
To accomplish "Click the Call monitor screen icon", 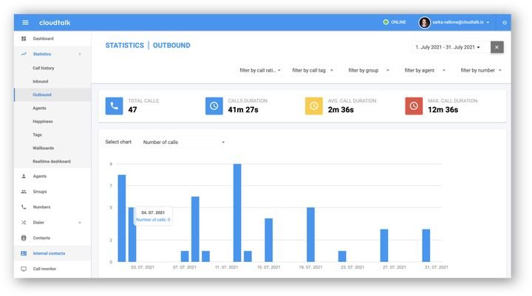I will 24,269.
